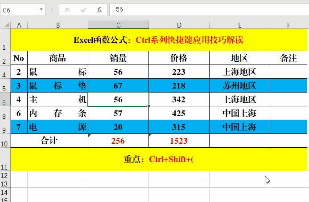Viewport: 309px width, 202px height.
Task: Click price cell 223
Action: click(179, 72)
